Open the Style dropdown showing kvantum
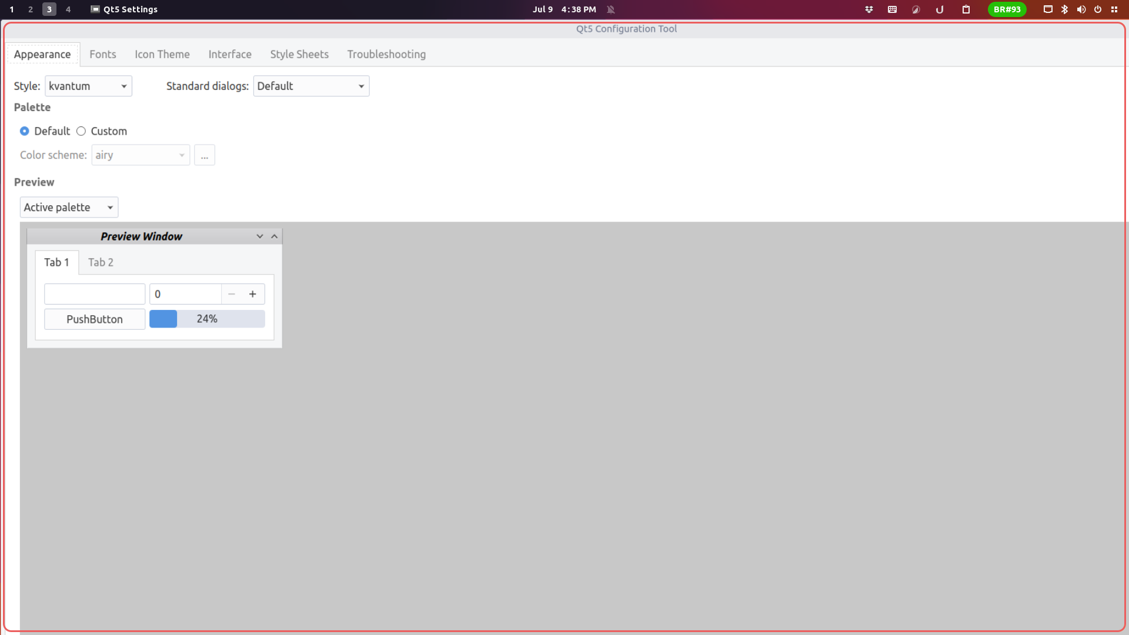The image size is (1129, 635). pyautogui.click(x=88, y=86)
